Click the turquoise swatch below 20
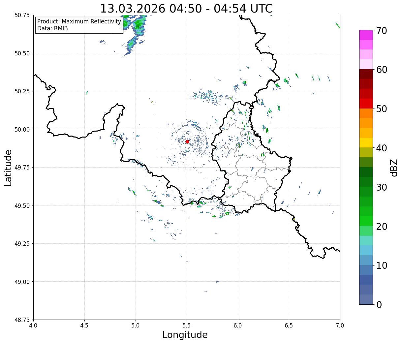The image size is (402, 343). pos(366,240)
